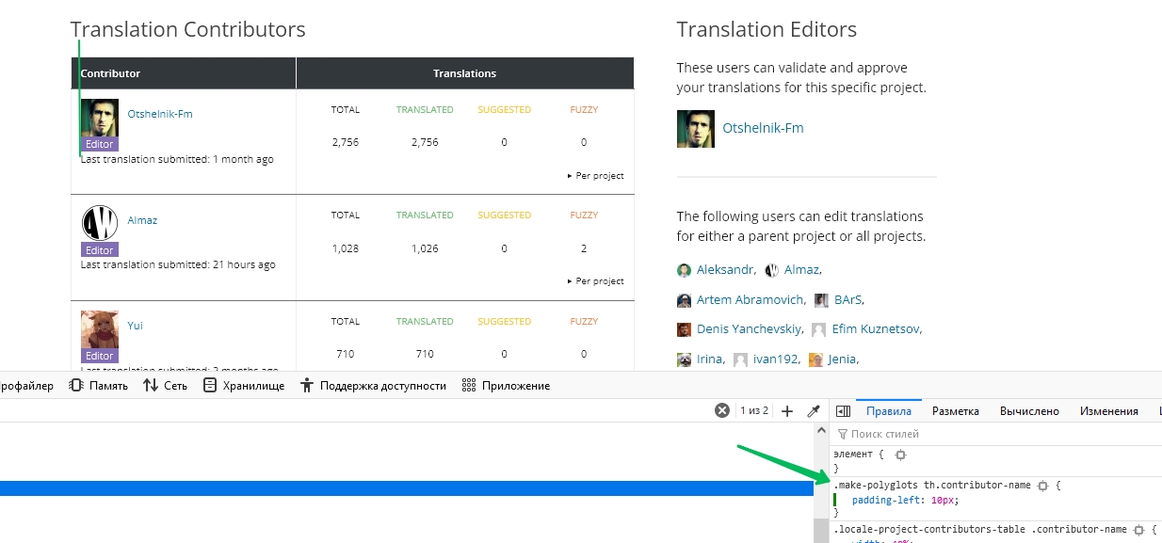Open Artem Abramovich's profile link
This screenshot has width=1162, height=543.
coord(750,301)
